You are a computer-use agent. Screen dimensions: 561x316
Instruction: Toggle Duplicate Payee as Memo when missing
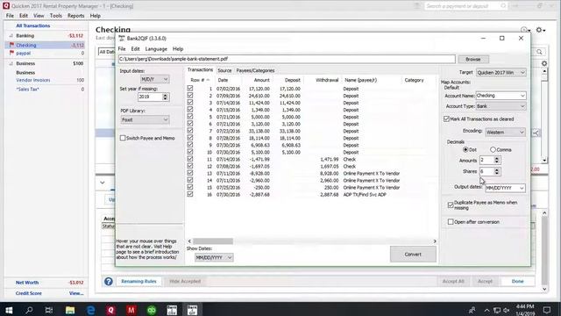[451, 205]
